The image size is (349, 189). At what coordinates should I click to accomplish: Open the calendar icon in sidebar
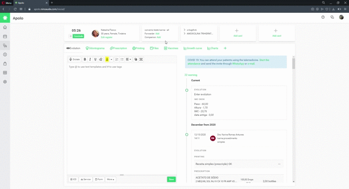[x=5, y=37]
